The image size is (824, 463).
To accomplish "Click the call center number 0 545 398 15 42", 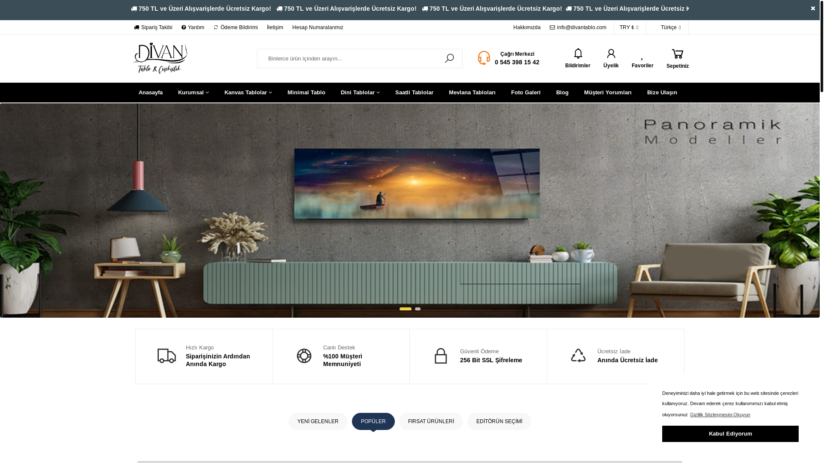I will pos(517,62).
